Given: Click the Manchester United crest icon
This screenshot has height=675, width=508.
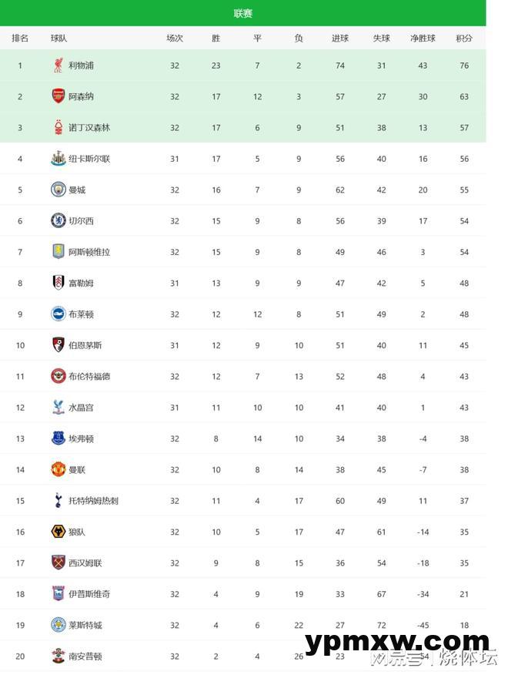Looking at the screenshot, I should click(x=58, y=469).
